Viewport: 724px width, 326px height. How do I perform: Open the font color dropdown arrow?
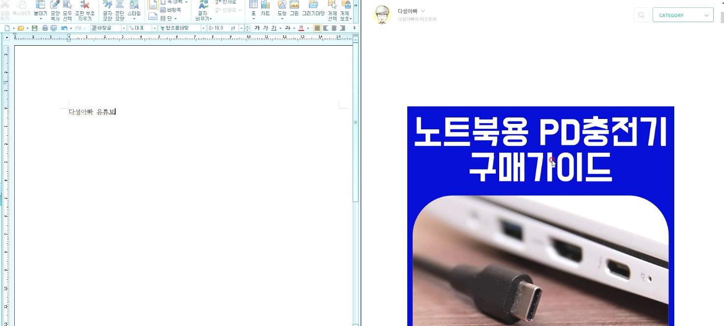click(308, 28)
